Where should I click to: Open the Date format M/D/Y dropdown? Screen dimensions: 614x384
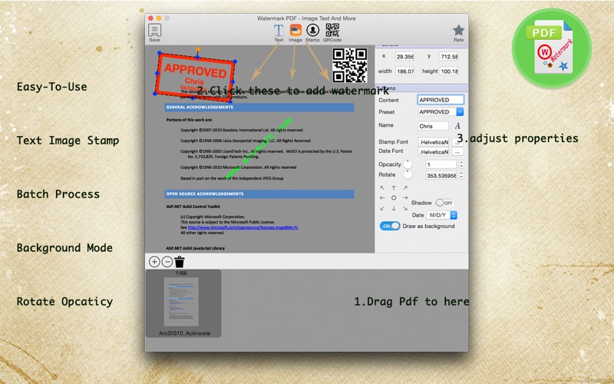click(442, 215)
